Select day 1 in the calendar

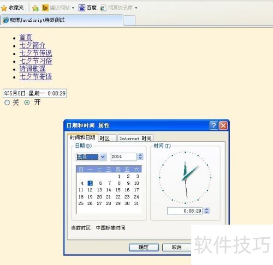click(119, 176)
